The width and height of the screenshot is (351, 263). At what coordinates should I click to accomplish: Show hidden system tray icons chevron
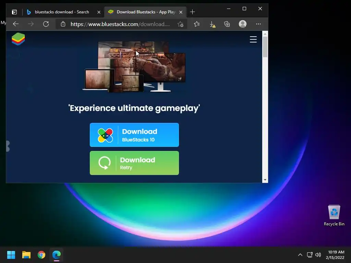point(300,255)
